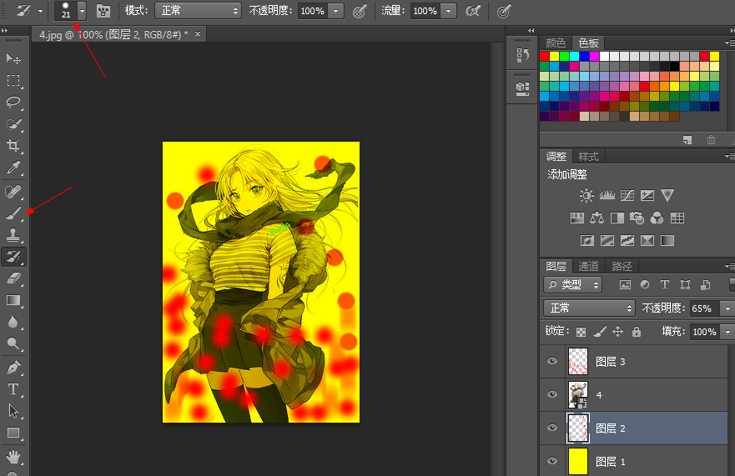This screenshot has height=476, width=735.
Task: Open the History panel icon
Action: [522, 55]
